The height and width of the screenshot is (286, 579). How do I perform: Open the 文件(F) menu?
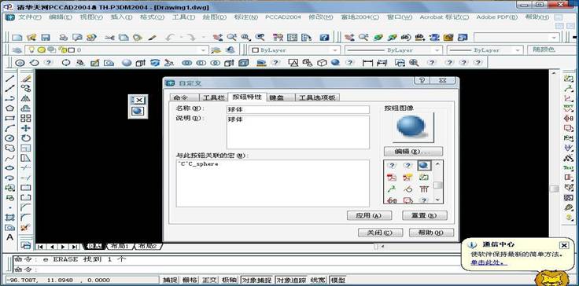coord(30,17)
